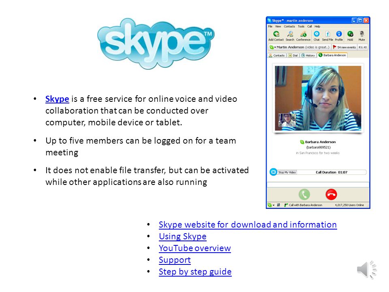
Task: Switch to the Dial tab
Action: tap(293, 56)
